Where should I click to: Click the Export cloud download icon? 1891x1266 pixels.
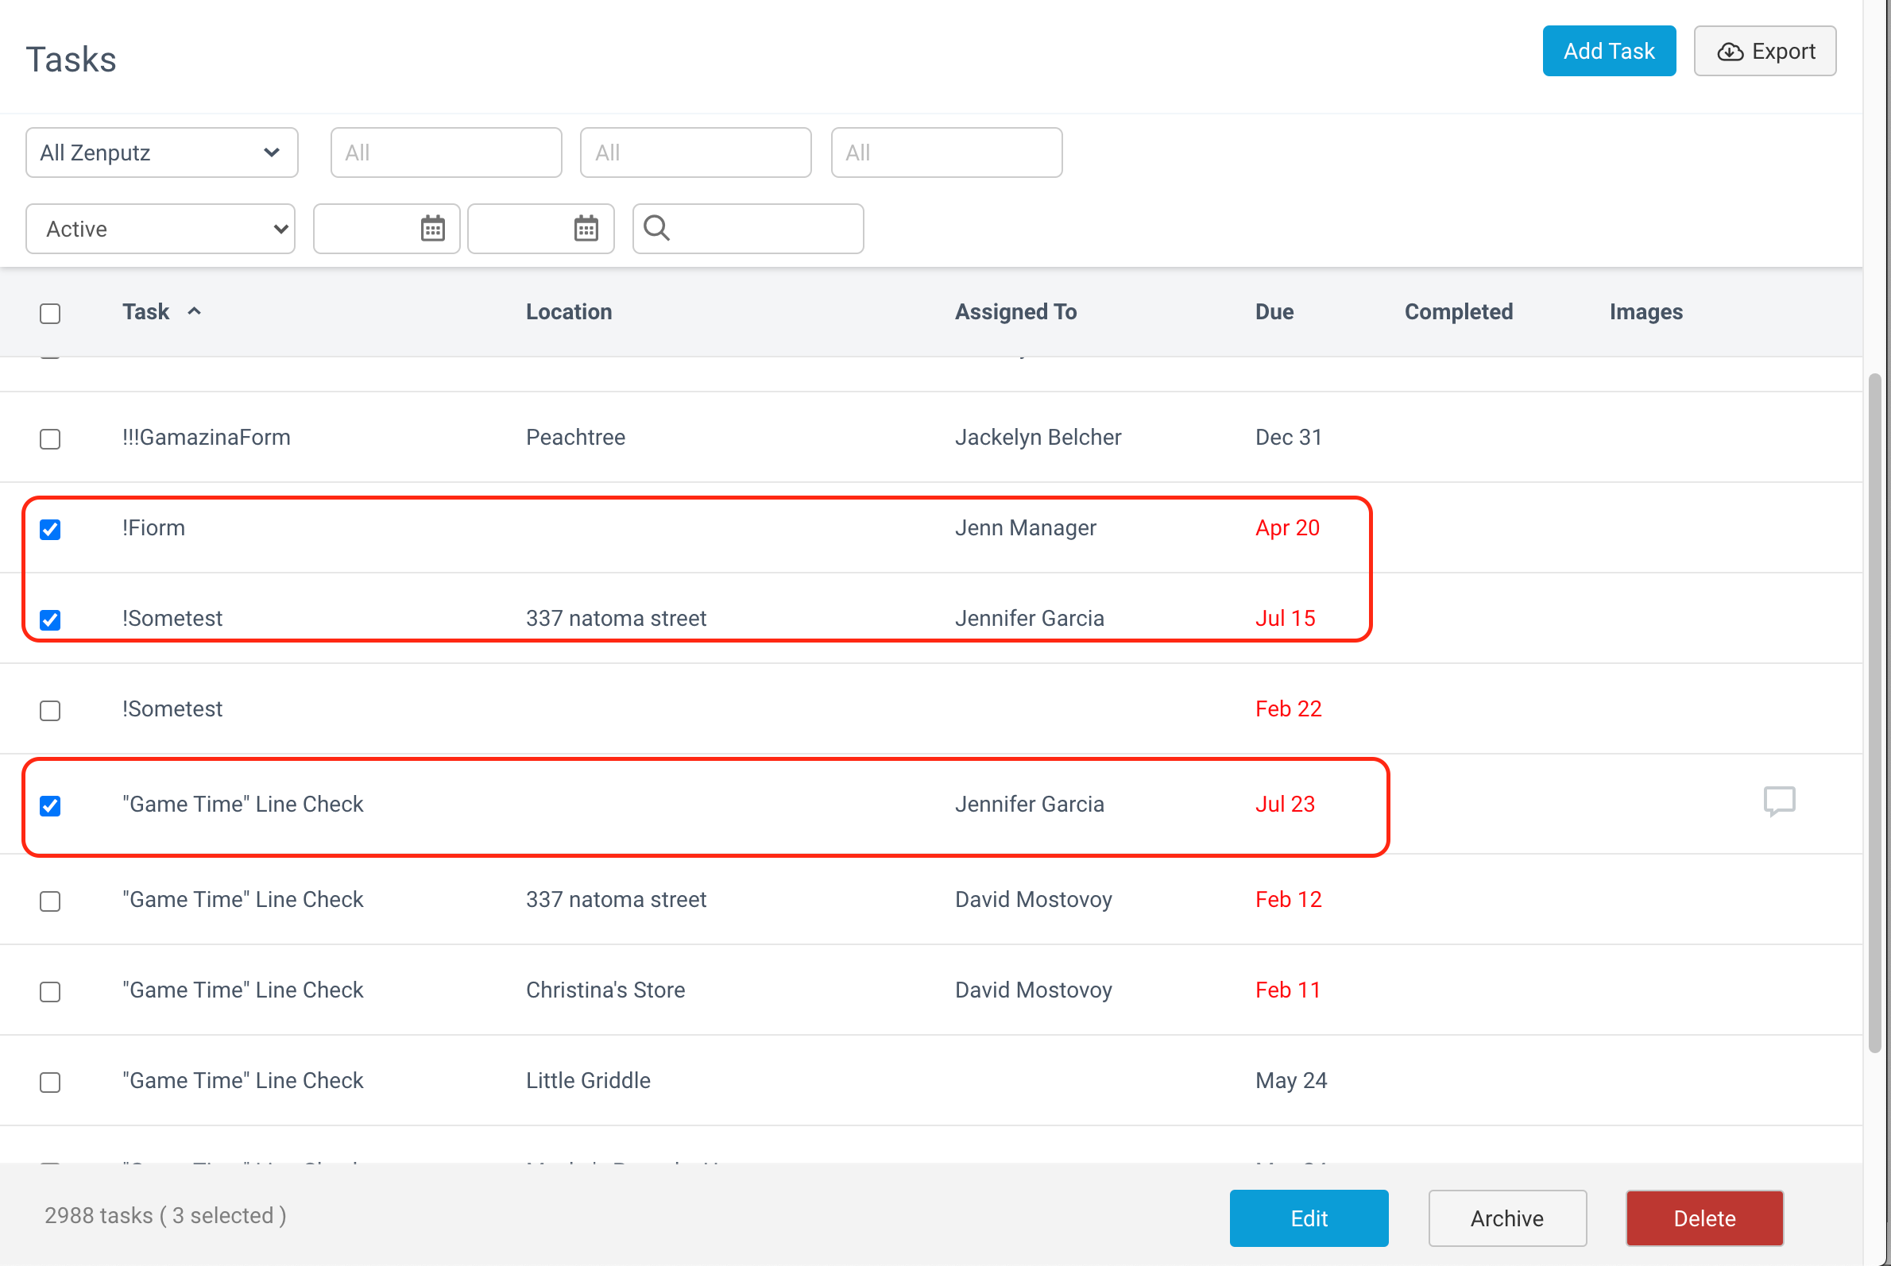click(x=1731, y=52)
